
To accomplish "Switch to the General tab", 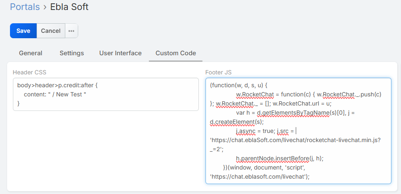I will click(x=31, y=53).
